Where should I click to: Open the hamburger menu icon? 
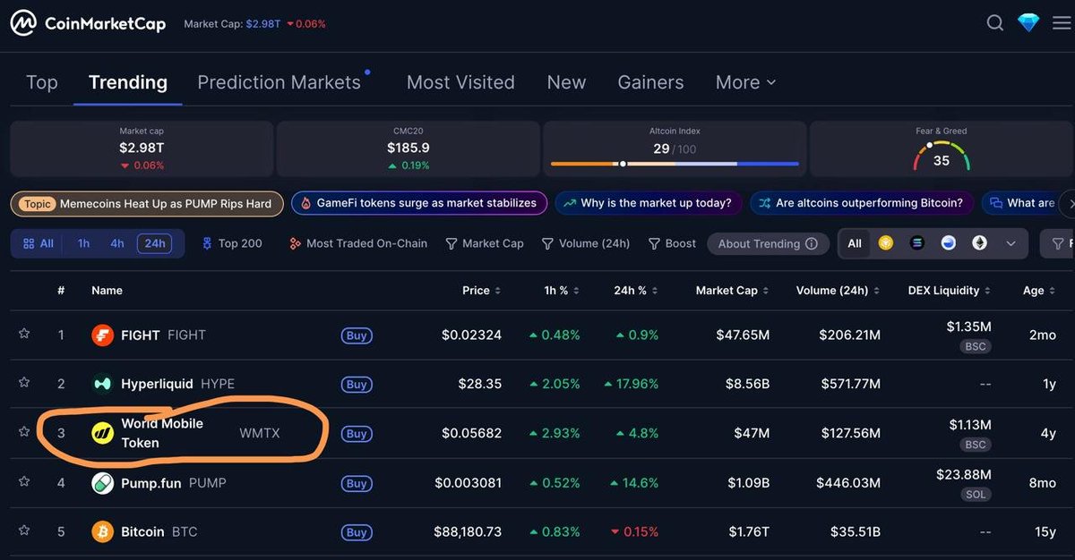pyautogui.click(x=1062, y=23)
